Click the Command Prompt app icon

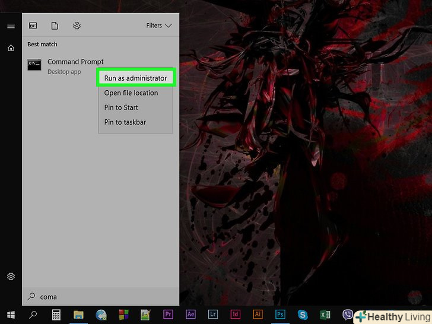pyautogui.click(x=34, y=65)
